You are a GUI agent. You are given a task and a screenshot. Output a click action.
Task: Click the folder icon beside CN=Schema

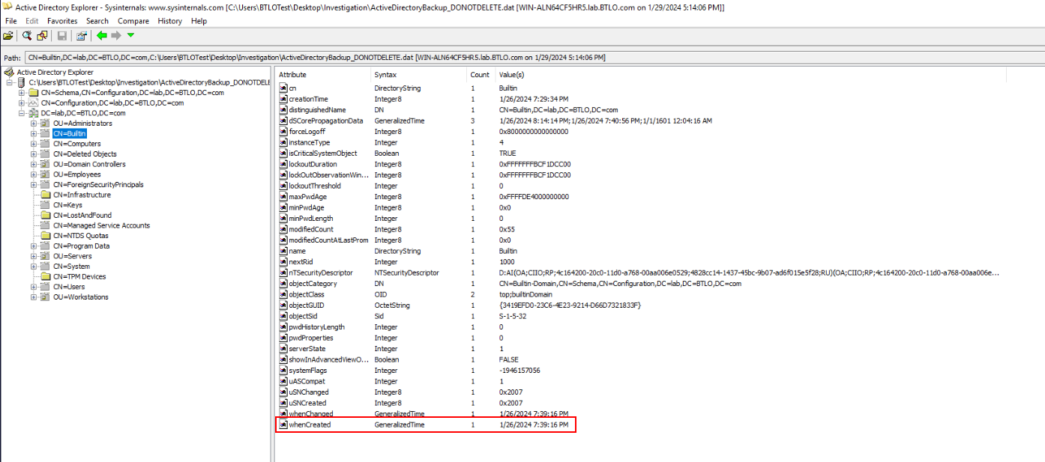(x=34, y=93)
